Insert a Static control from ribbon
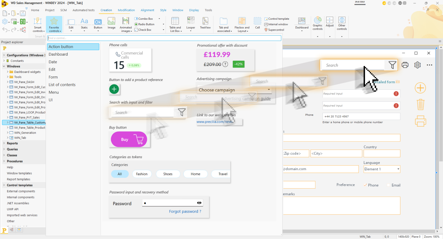 click(84, 21)
